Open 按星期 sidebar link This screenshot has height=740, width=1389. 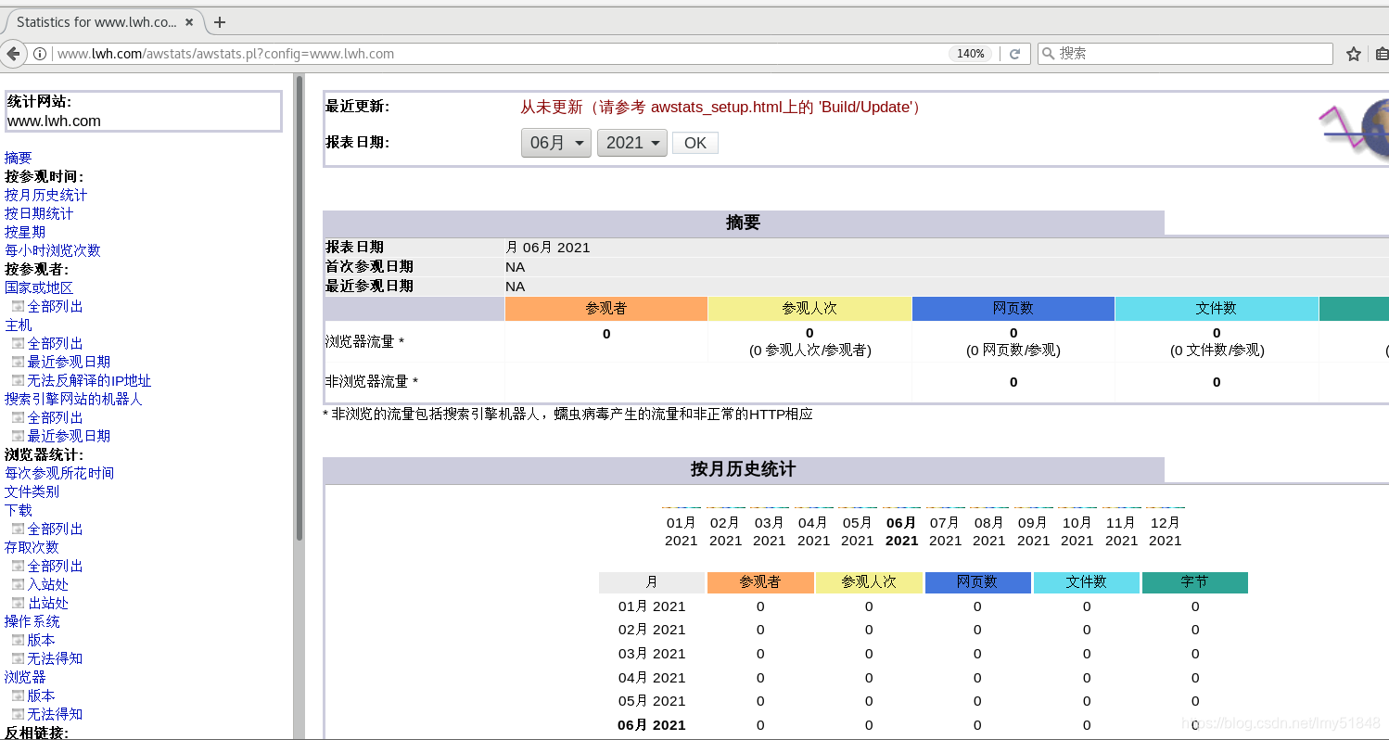pyautogui.click(x=25, y=232)
